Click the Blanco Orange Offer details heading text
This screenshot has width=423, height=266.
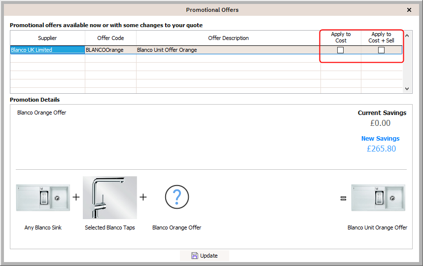[41, 113]
